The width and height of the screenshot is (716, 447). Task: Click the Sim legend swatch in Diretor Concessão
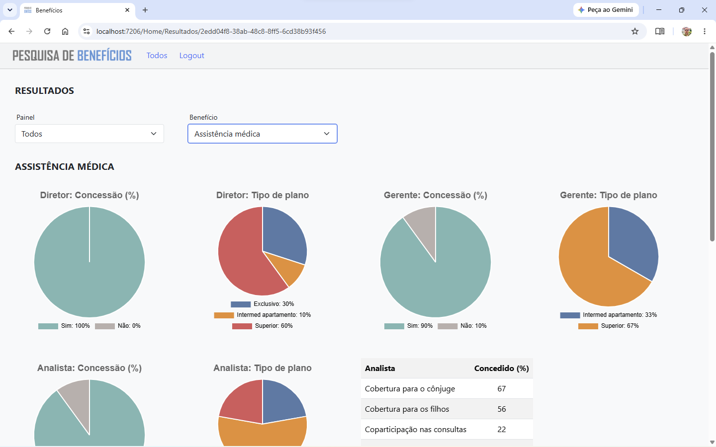[48, 326]
